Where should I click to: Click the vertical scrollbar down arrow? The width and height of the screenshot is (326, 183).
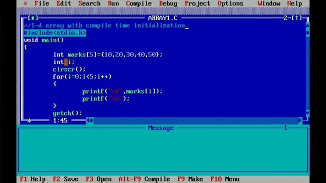click(308, 113)
